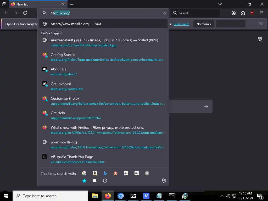Open What's new with Firefox suggestion
Screen dimensions: 268x201
click(103, 130)
